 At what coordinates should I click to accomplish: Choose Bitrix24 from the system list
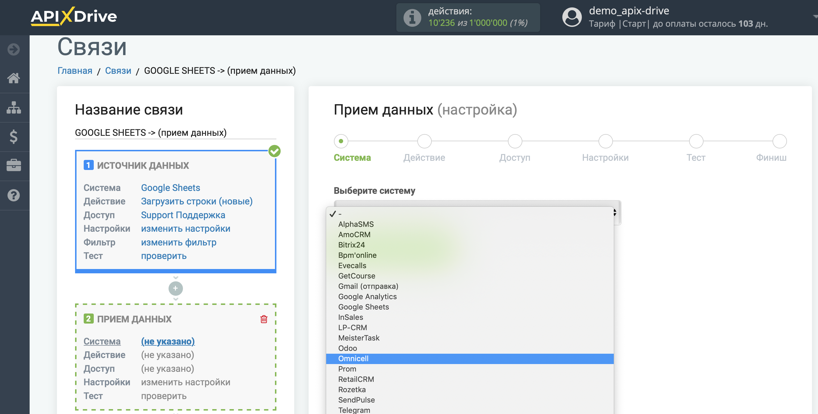click(470, 245)
